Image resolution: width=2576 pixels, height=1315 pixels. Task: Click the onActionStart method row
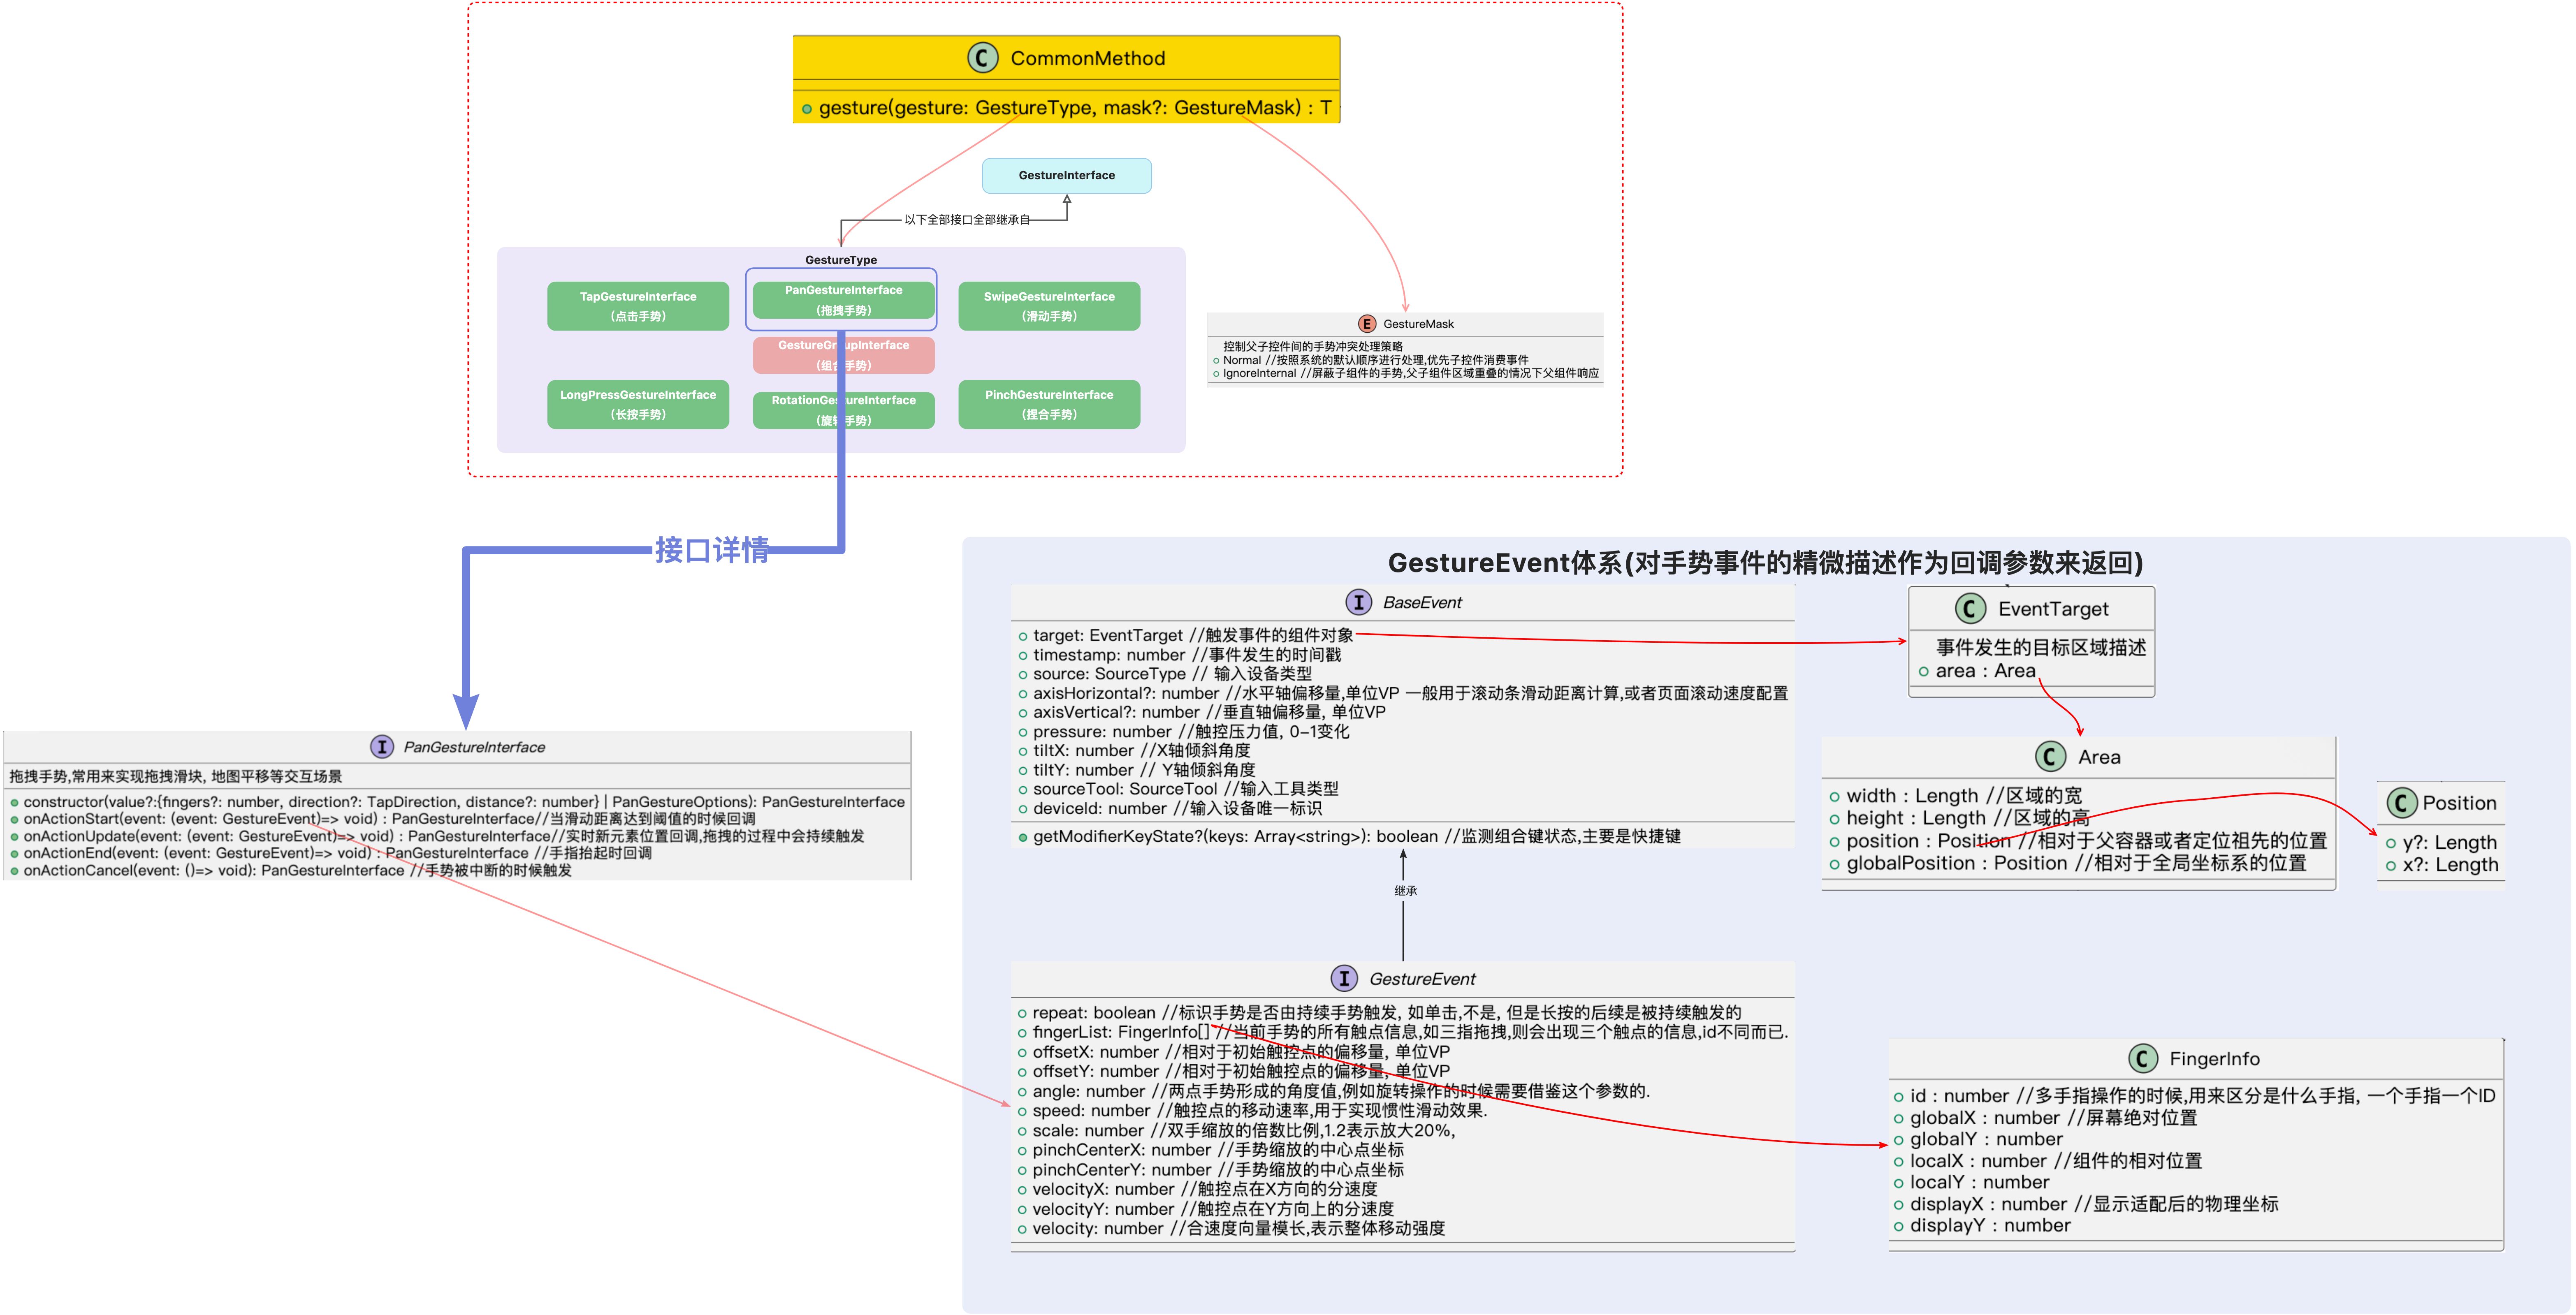tap(383, 819)
